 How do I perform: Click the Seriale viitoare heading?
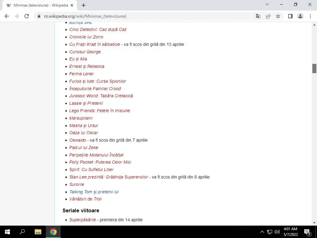(x=81, y=210)
